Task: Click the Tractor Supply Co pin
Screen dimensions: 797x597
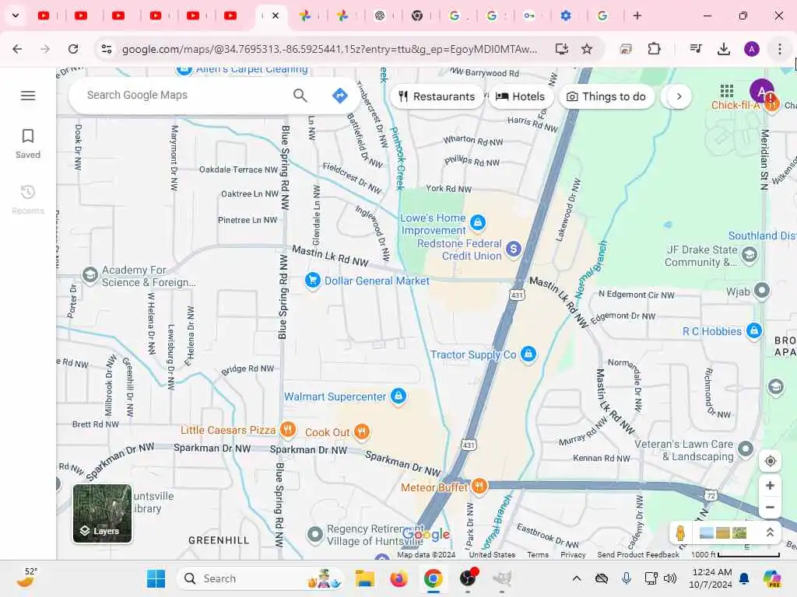Action: click(528, 354)
